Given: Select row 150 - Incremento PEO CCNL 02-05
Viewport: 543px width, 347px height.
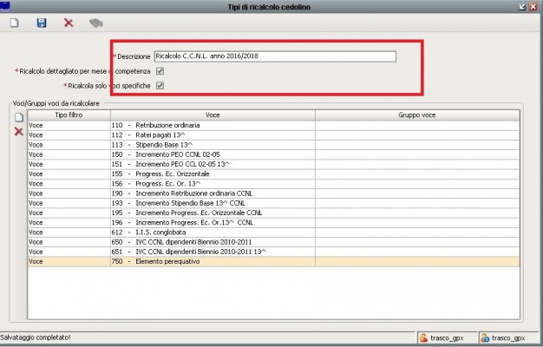Looking at the screenshot, I should click(x=273, y=154).
